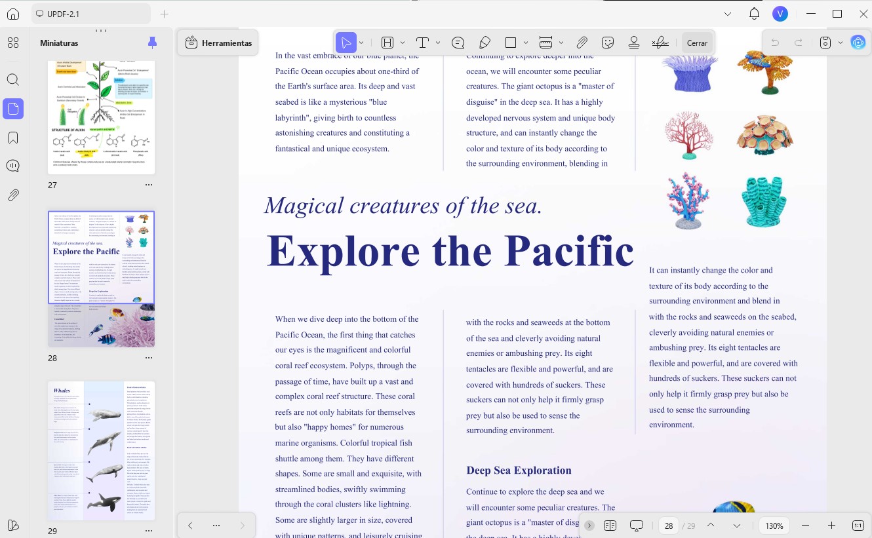This screenshot has width=872, height=538.
Task: Click the page number field showing 28
Action: coord(669,526)
